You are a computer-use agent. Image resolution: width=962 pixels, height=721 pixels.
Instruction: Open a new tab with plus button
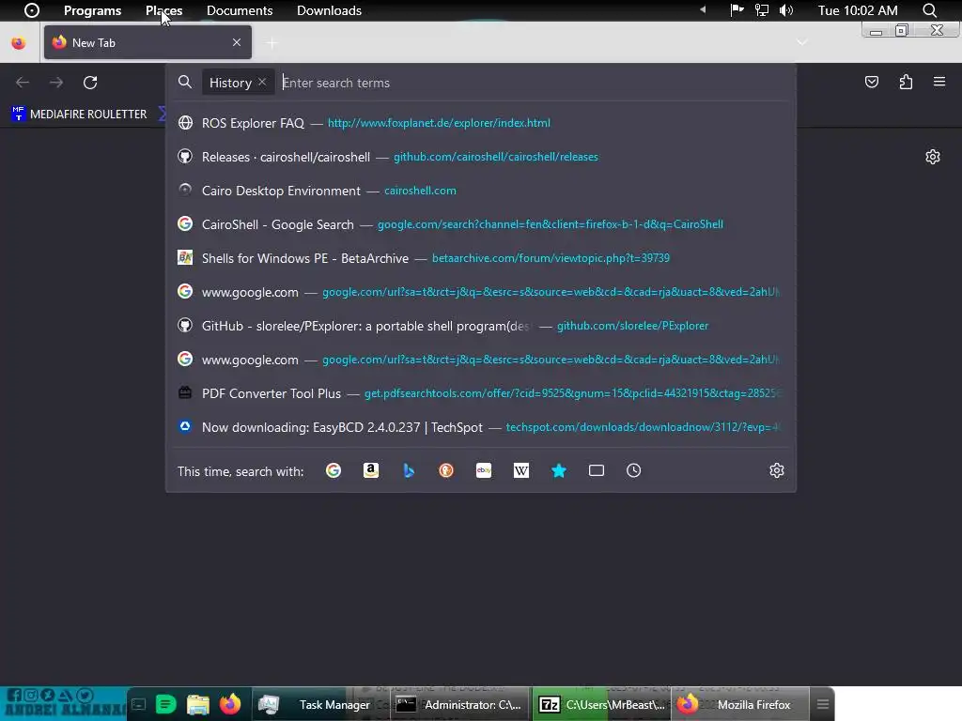pyautogui.click(x=272, y=43)
